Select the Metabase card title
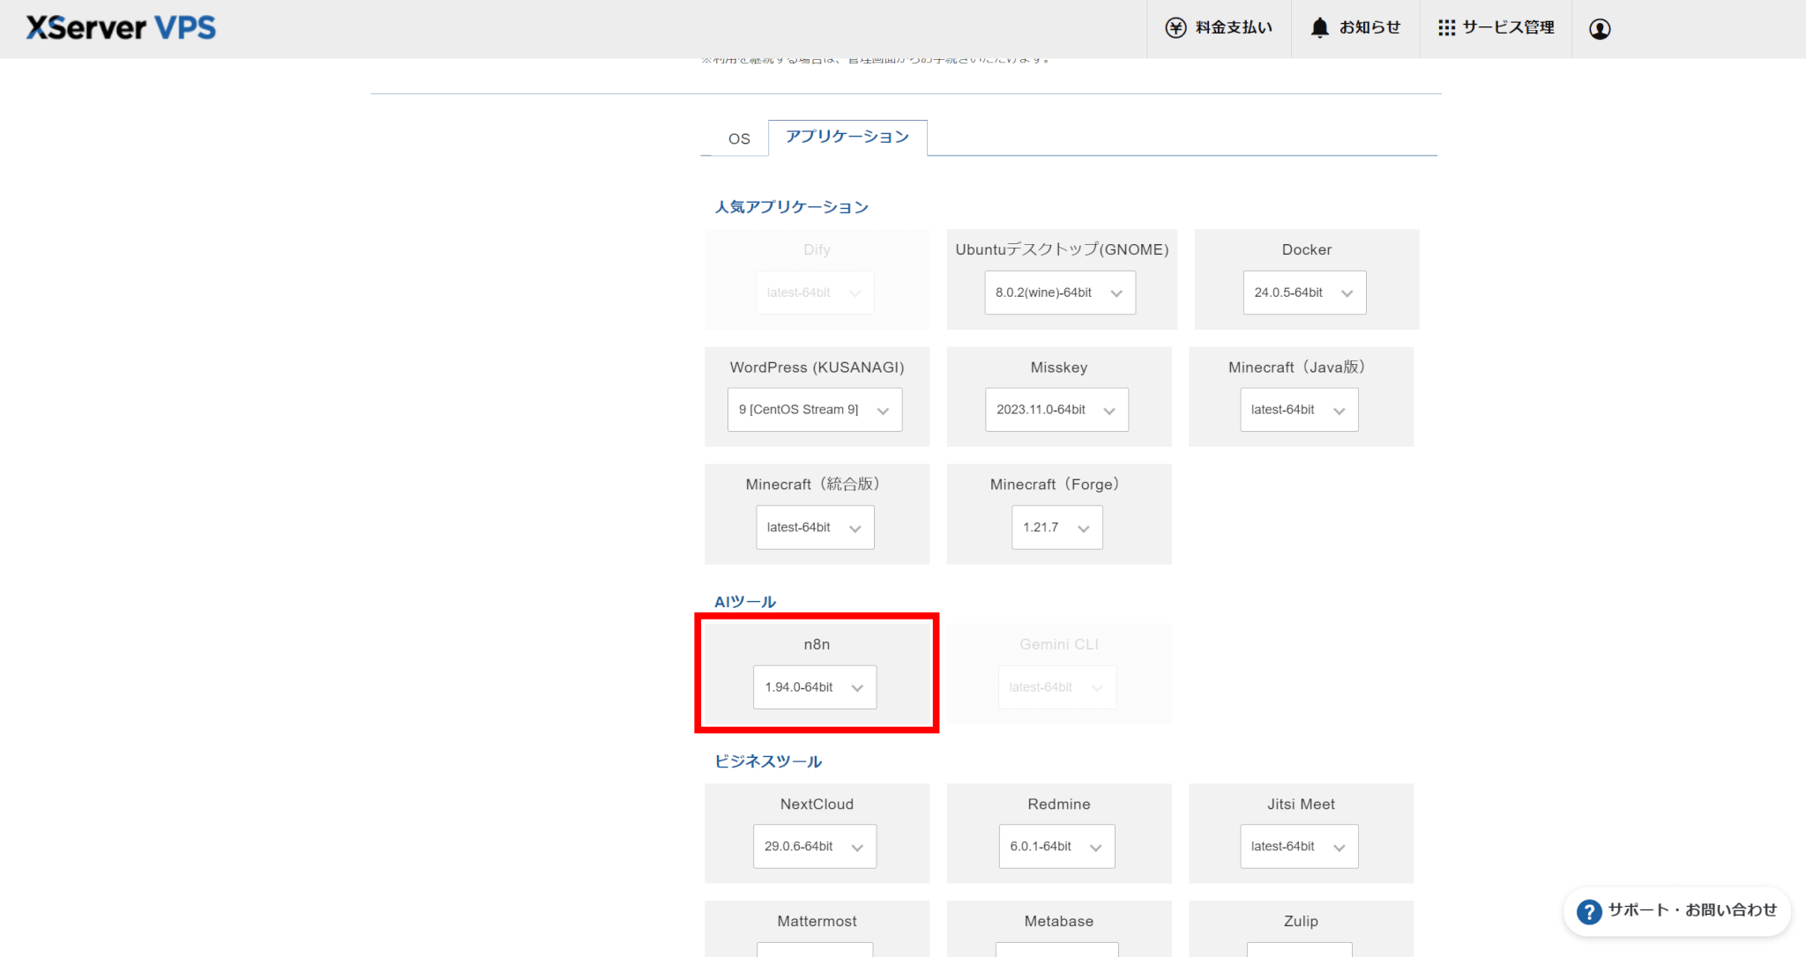 click(1059, 922)
